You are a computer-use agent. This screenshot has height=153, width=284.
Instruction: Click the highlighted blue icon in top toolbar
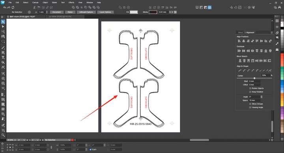209,7
